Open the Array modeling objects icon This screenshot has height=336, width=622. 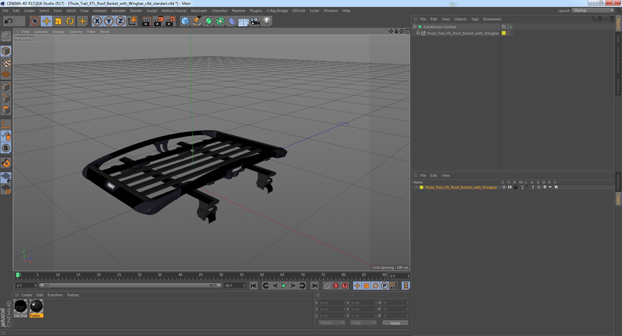pos(220,21)
